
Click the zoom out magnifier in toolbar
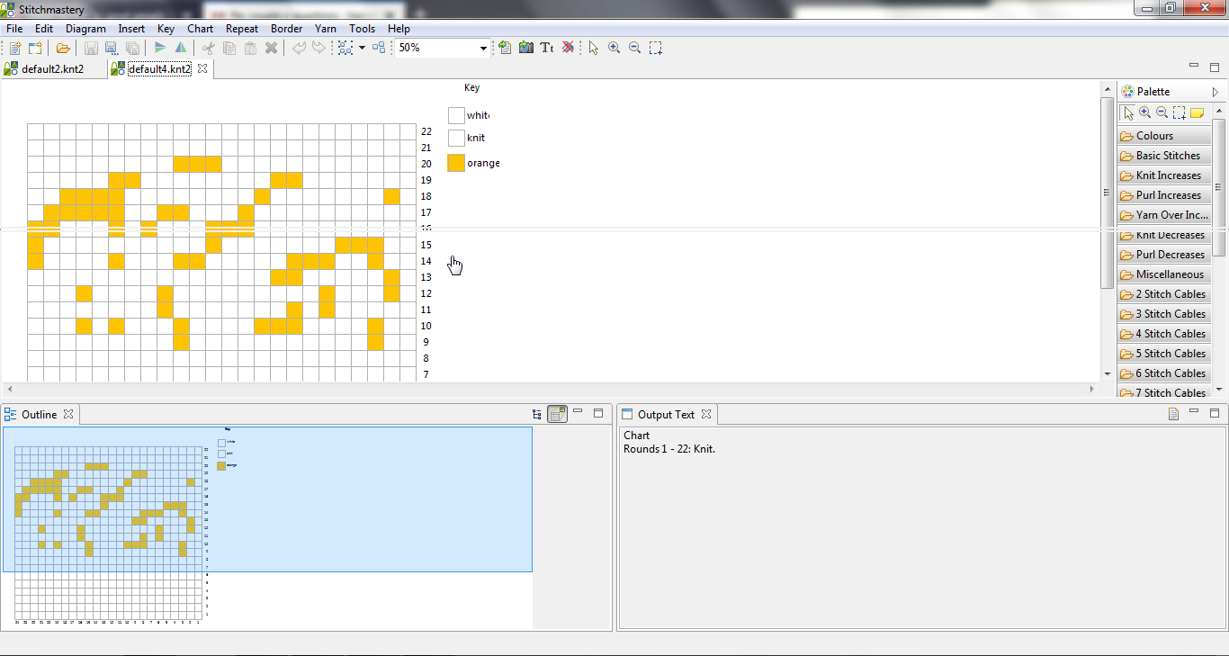(x=635, y=48)
